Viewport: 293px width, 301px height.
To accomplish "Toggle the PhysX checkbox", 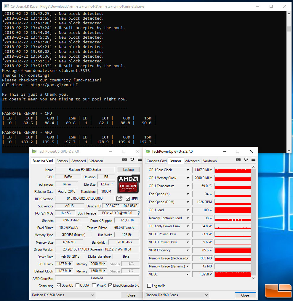I will pyautogui.click(x=94, y=286).
